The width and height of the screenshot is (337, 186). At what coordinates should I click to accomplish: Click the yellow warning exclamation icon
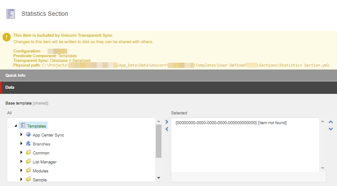click(x=6, y=37)
